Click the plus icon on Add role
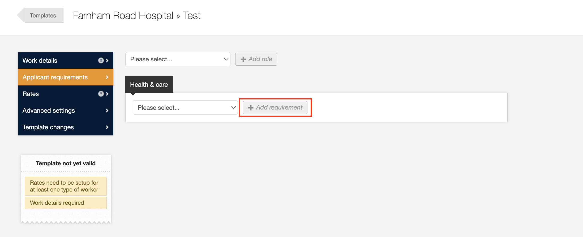Screen dimensions: 583x237 (243, 59)
